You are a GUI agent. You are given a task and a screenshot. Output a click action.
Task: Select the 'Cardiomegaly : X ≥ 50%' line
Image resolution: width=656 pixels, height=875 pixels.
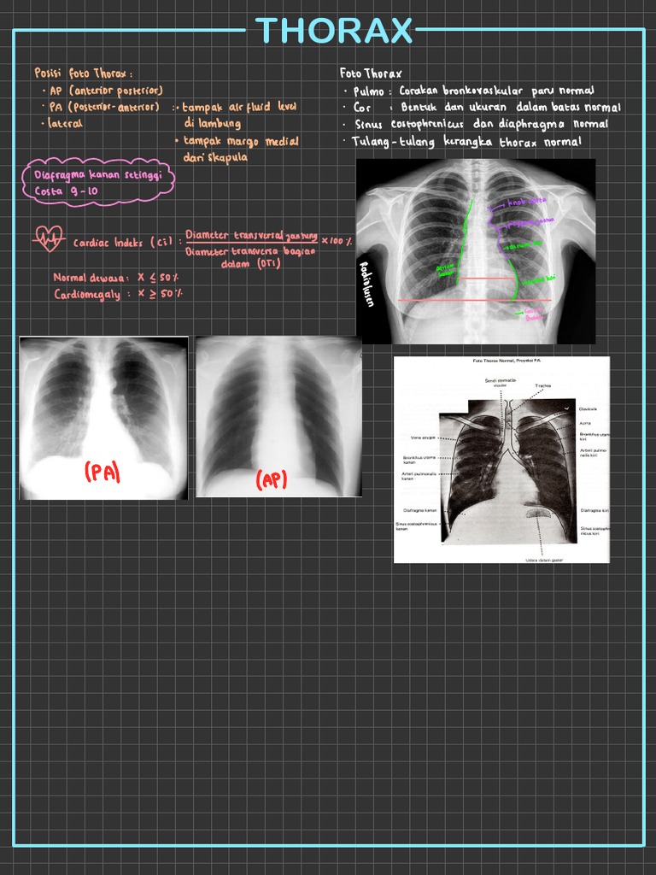pyautogui.click(x=118, y=294)
